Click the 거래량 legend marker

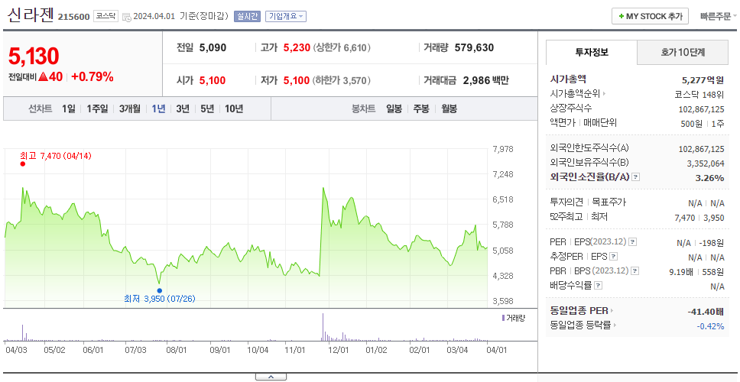[x=503, y=318]
